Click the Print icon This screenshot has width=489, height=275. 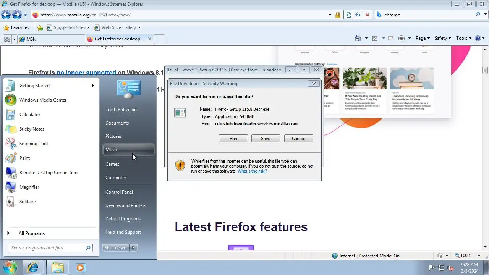[x=402, y=38]
